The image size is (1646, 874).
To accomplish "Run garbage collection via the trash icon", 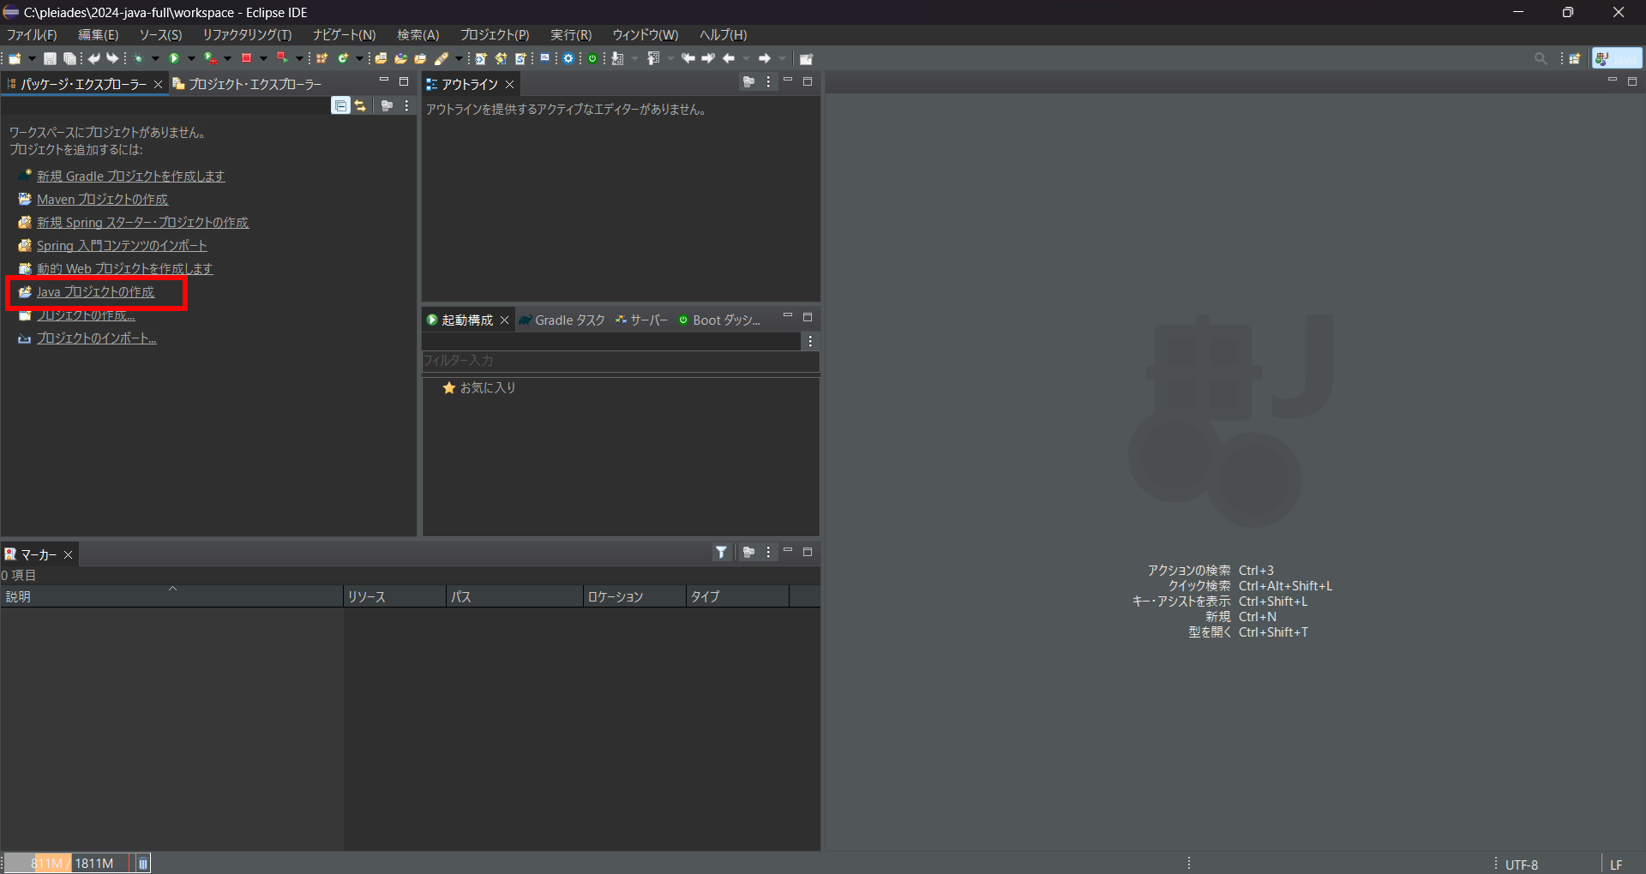I will (142, 863).
